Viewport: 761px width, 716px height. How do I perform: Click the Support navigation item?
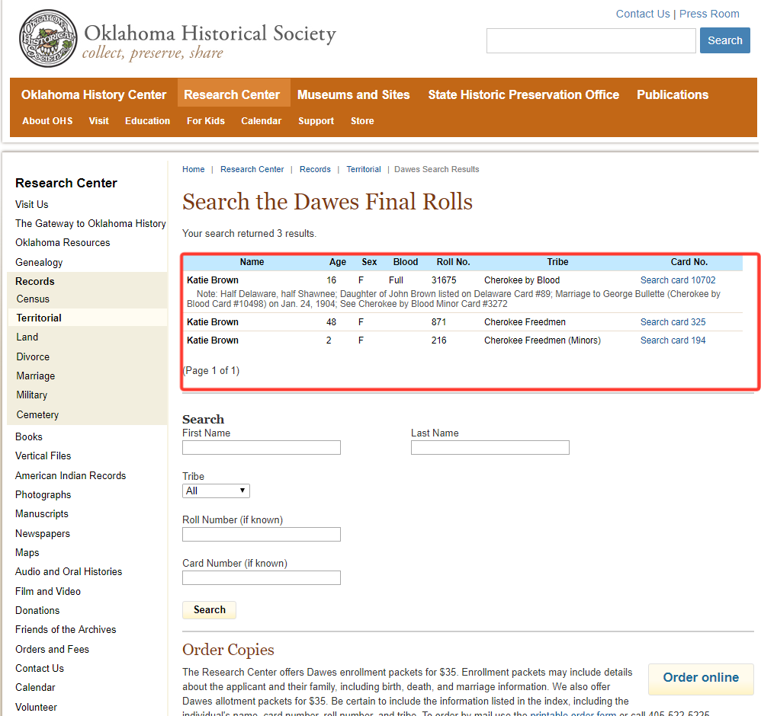coord(316,120)
